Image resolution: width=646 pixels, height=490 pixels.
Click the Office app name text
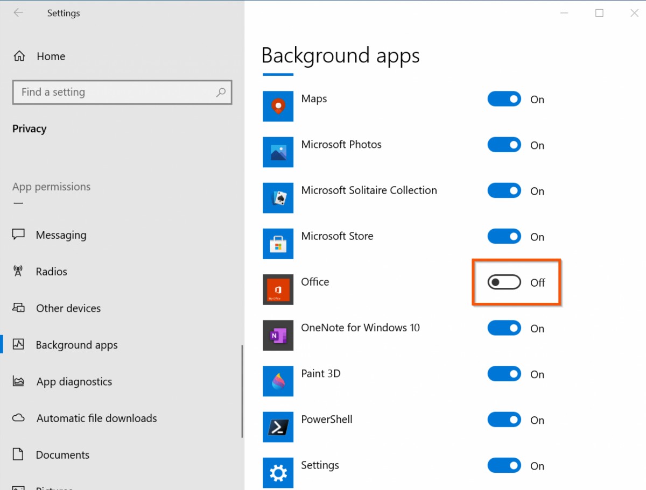(x=315, y=281)
